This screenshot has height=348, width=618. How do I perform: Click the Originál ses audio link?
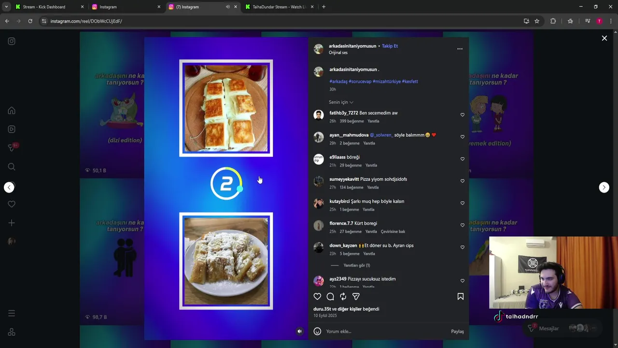coord(338,53)
